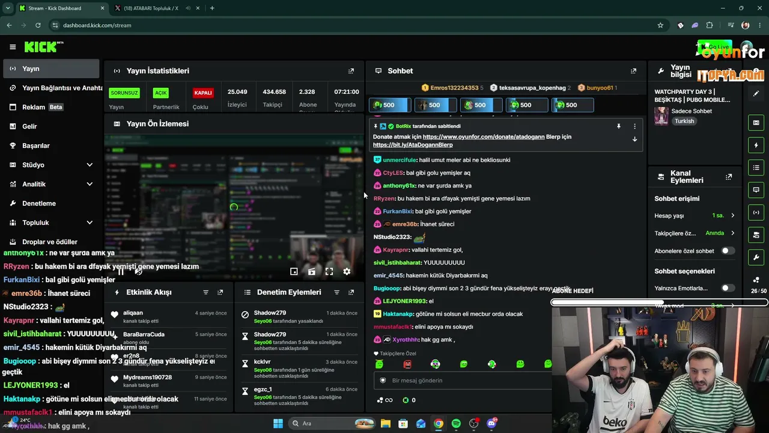This screenshot has width=769, height=433.
Task: Pop out the Sohbet chat panel
Action: tap(633, 71)
